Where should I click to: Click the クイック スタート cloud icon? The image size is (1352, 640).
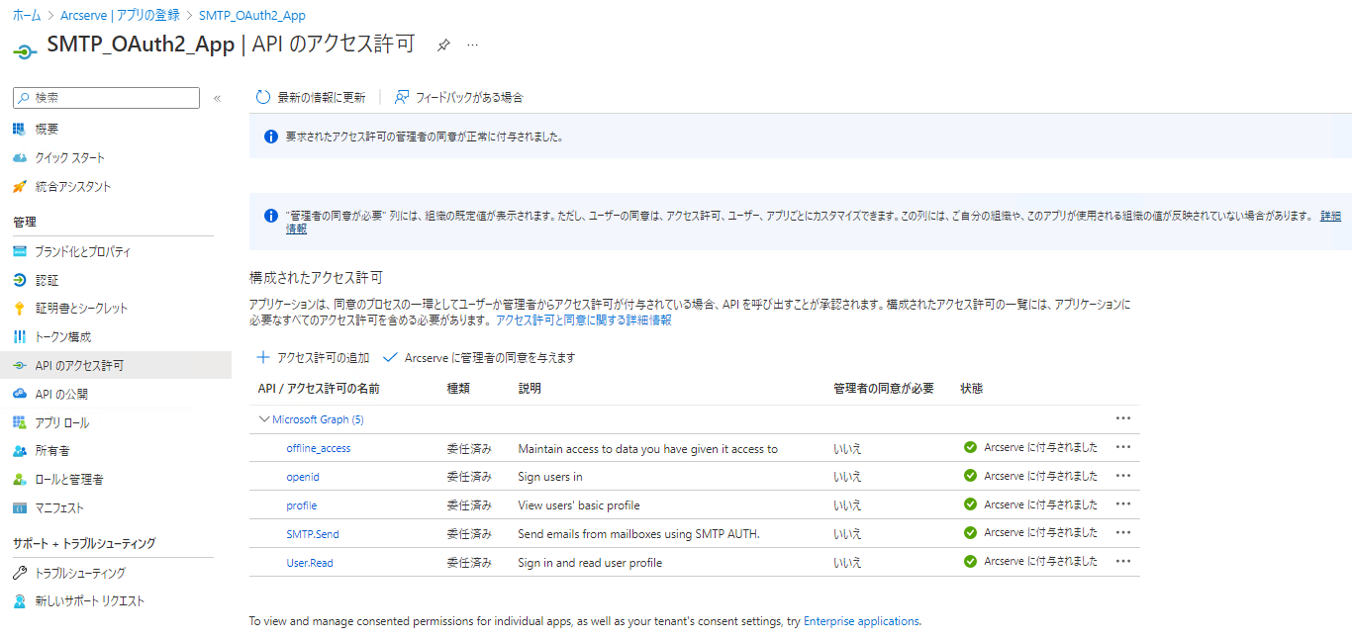pyautogui.click(x=20, y=157)
